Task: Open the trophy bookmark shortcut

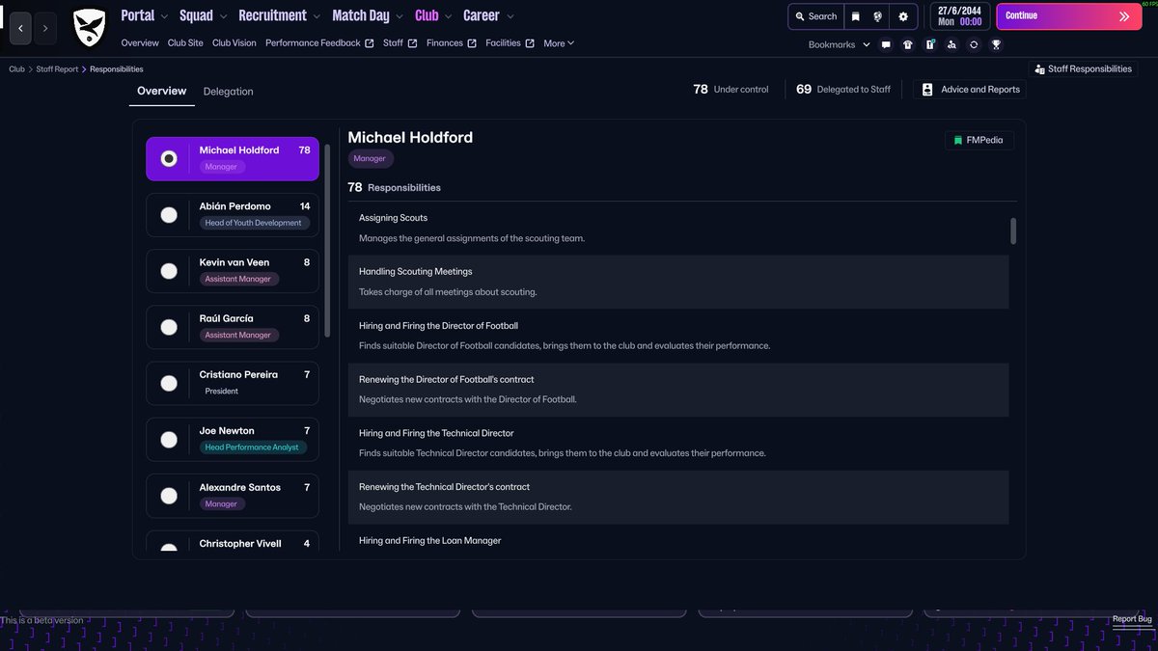Action: 996,44
